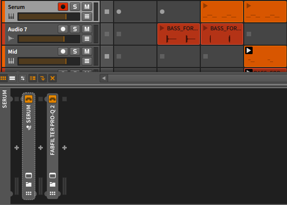Viewport: 287px width, 205px height.
Task: Open the FabFilter Pro-Q 2 preset folder icon
Action: tap(52, 184)
